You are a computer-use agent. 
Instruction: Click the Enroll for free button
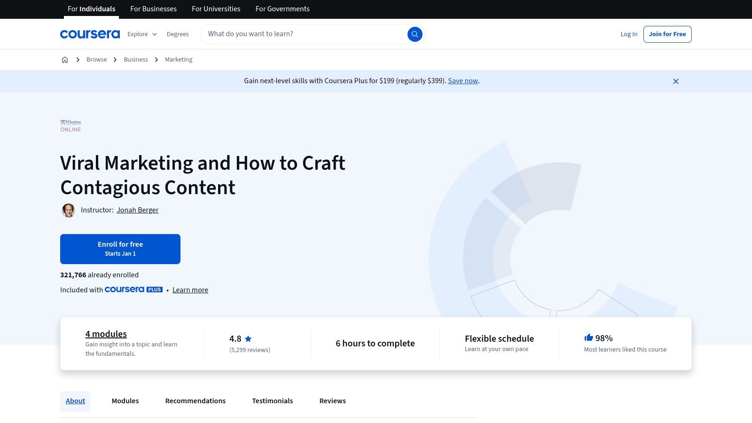pos(120,249)
